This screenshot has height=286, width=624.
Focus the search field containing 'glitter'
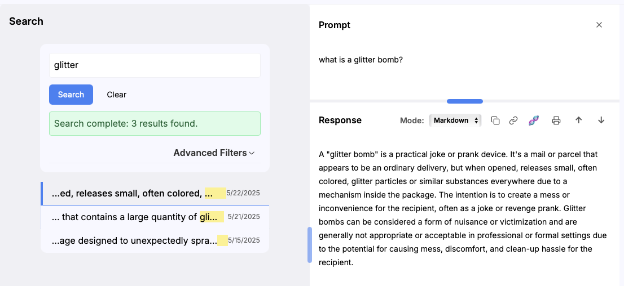155,65
